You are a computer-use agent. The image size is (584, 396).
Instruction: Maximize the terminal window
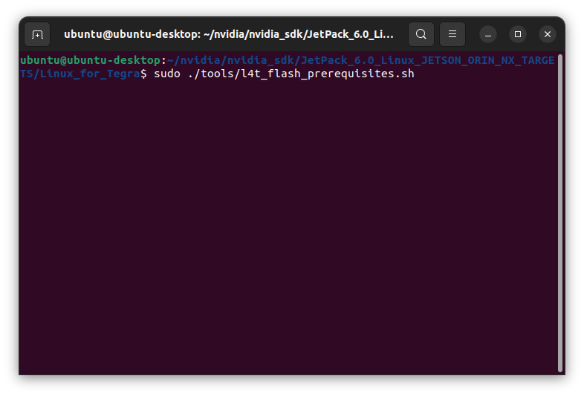[x=518, y=34]
